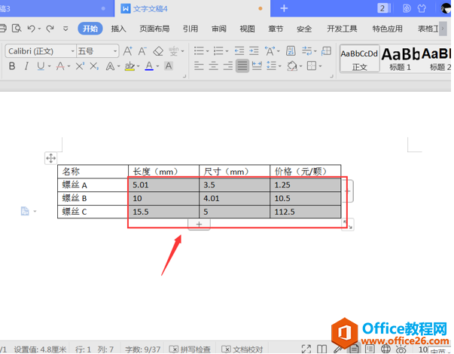Switch to the 页面布局 tab
This screenshot has height=354, width=454.
click(154, 29)
